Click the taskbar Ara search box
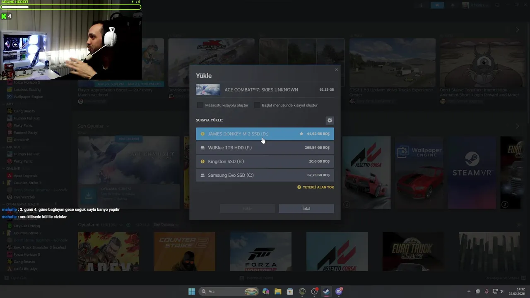Screen dimensions: 530x298 click(x=229, y=291)
